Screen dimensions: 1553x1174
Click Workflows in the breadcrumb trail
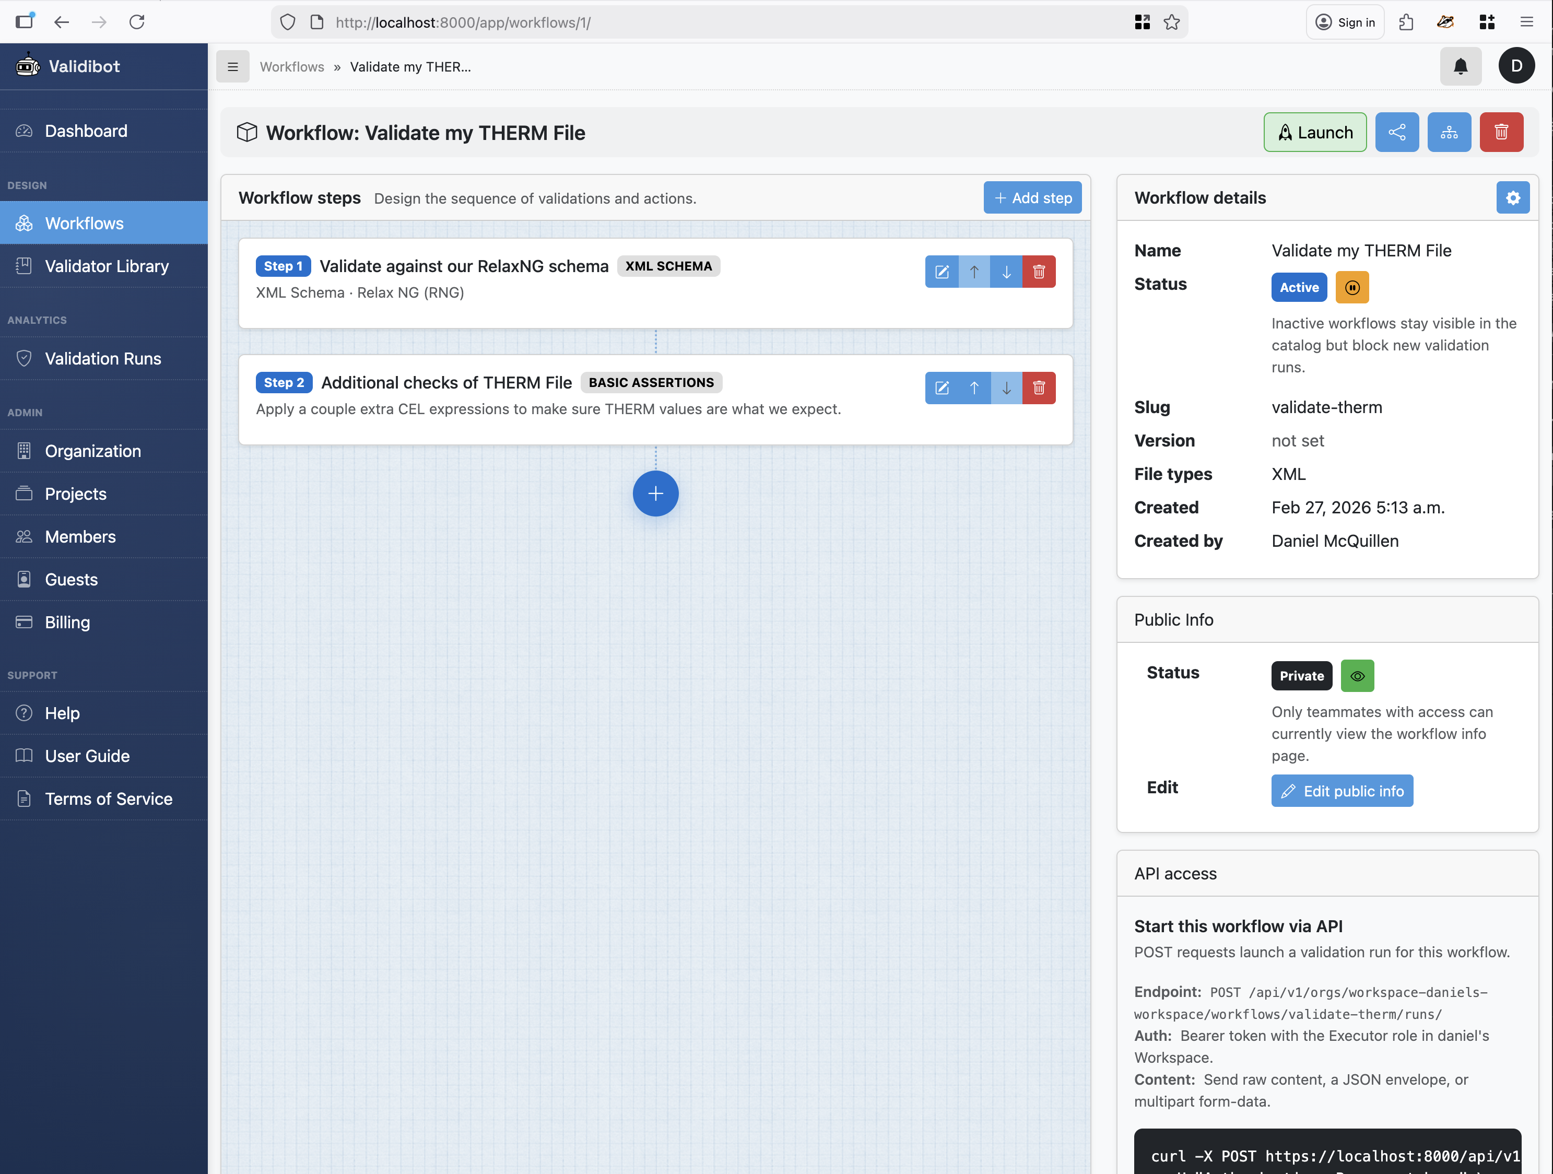(x=291, y=67)
